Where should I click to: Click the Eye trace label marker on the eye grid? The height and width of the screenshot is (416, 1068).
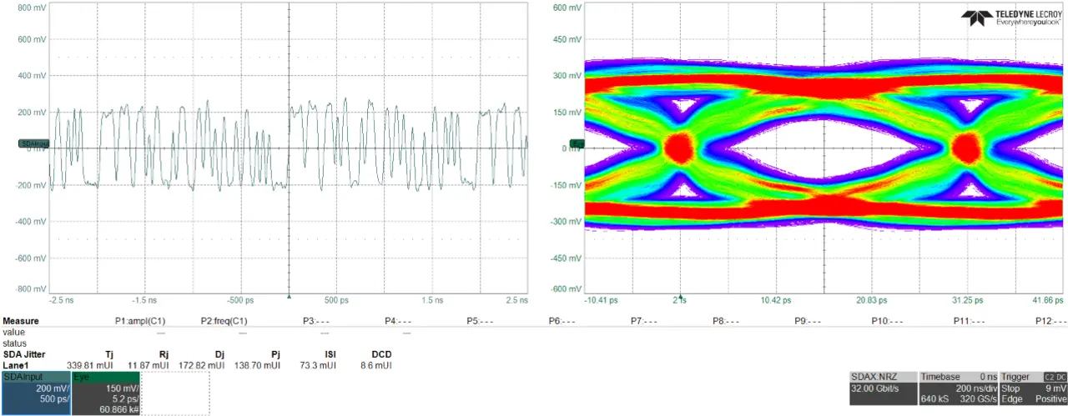[x=576, y=144]
